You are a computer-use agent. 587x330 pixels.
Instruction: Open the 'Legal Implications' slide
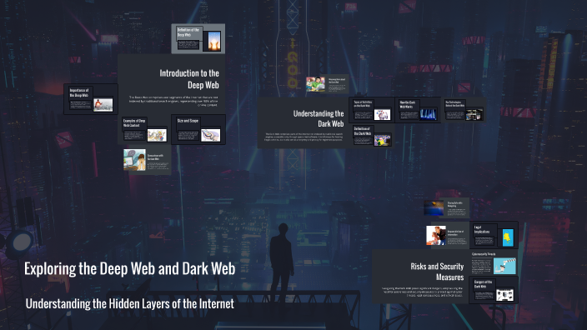[494, 235]
